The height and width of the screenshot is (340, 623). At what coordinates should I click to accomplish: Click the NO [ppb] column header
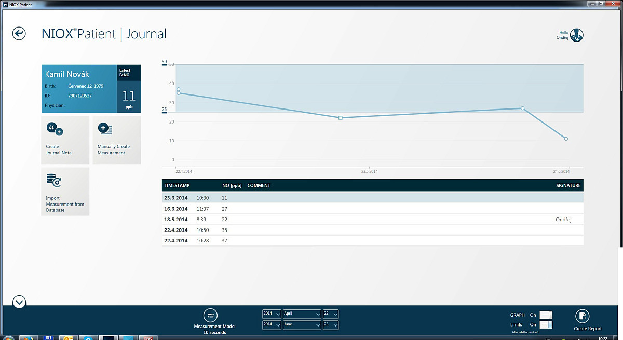coord(232,185)
